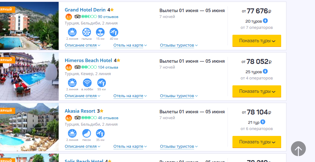This screenshot has height=162, width=315.
Task: Click the 2 линия sea icon for Himeros Beach Hotel
Action: click(x=72, y=83)
